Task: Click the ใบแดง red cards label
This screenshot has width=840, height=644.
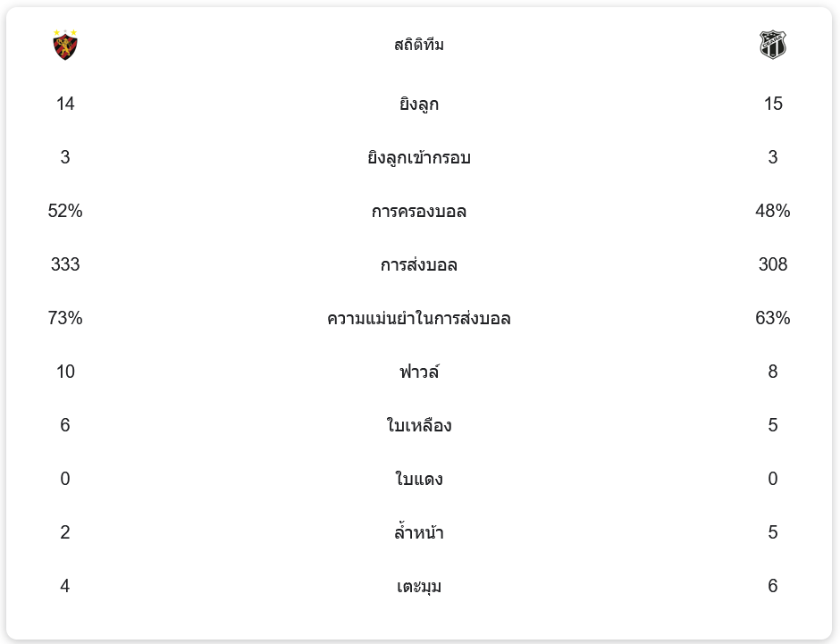Action: (x=419, y=479)
